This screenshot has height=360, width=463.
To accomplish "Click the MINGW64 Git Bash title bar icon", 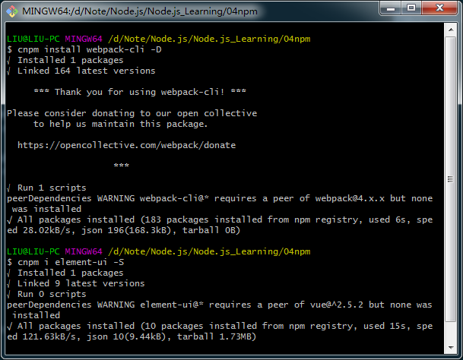I will 12,11.
